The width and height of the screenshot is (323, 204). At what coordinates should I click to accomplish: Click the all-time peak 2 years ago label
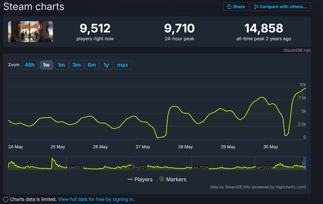point(264,39)
